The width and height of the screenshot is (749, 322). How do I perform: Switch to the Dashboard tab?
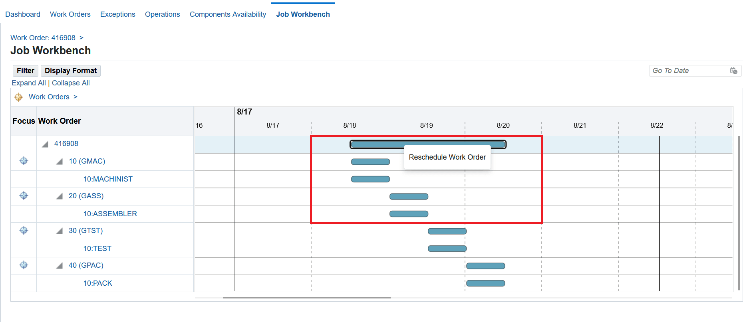coord(23,14)
